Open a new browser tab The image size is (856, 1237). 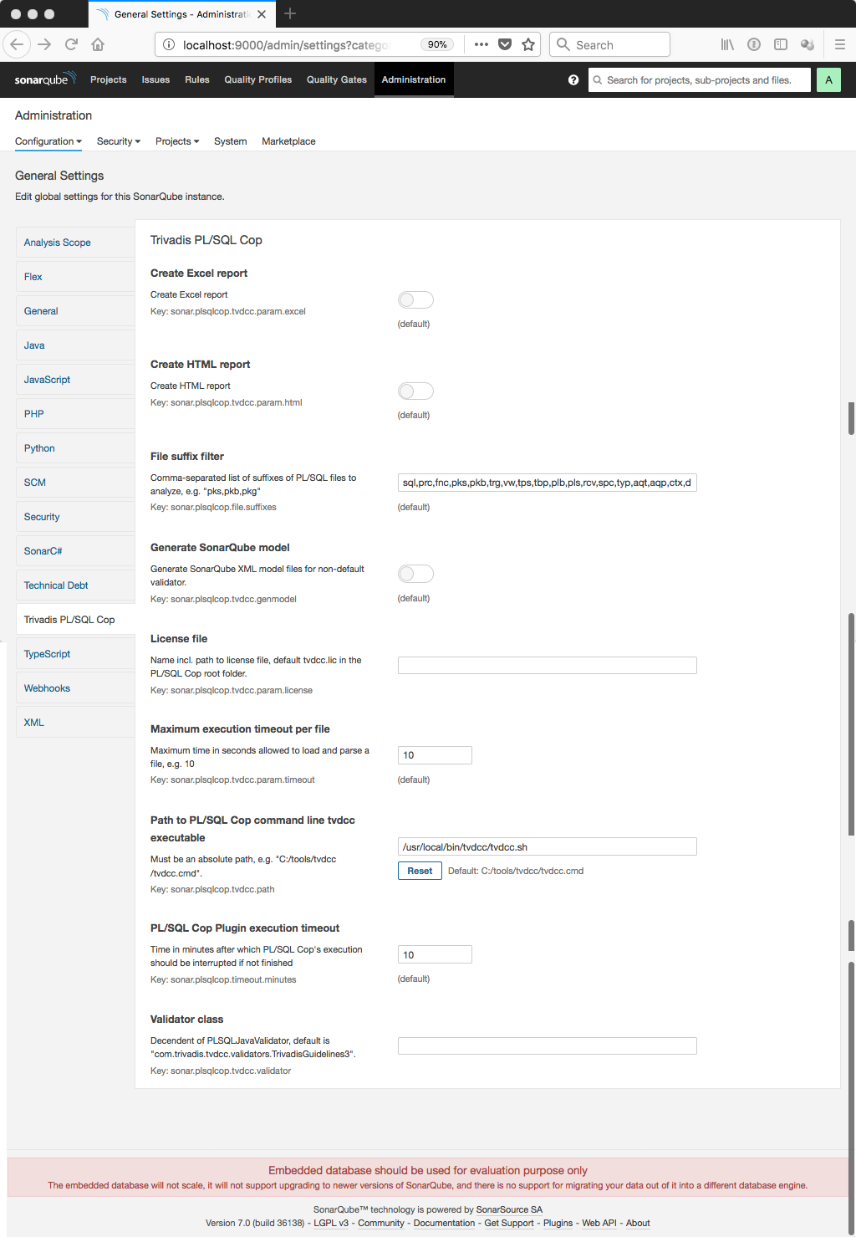[290, 13]
